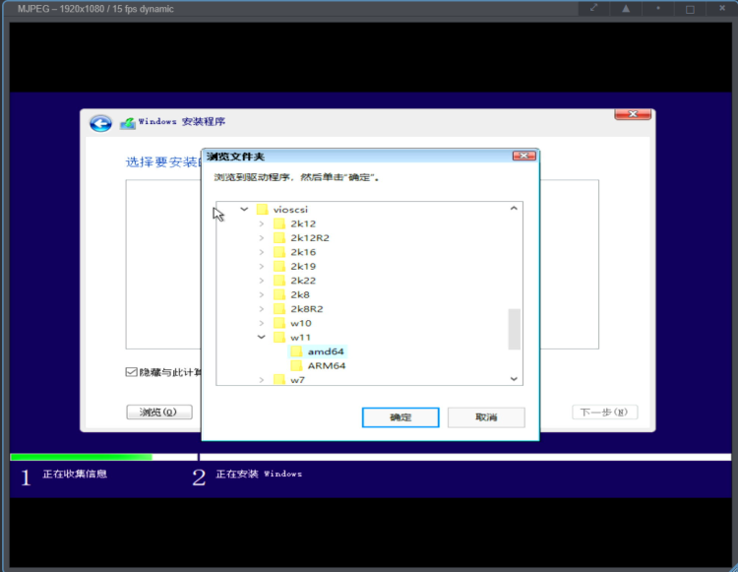Select the 2k22 folder label

click(x=303, y=281)
